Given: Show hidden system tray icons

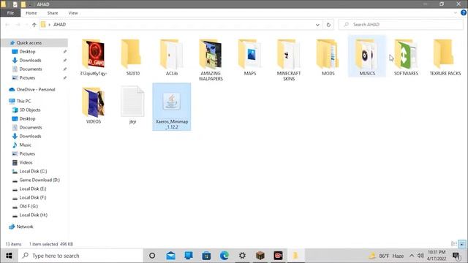Looking at the screenshot, I should click(x=412, y=256).
